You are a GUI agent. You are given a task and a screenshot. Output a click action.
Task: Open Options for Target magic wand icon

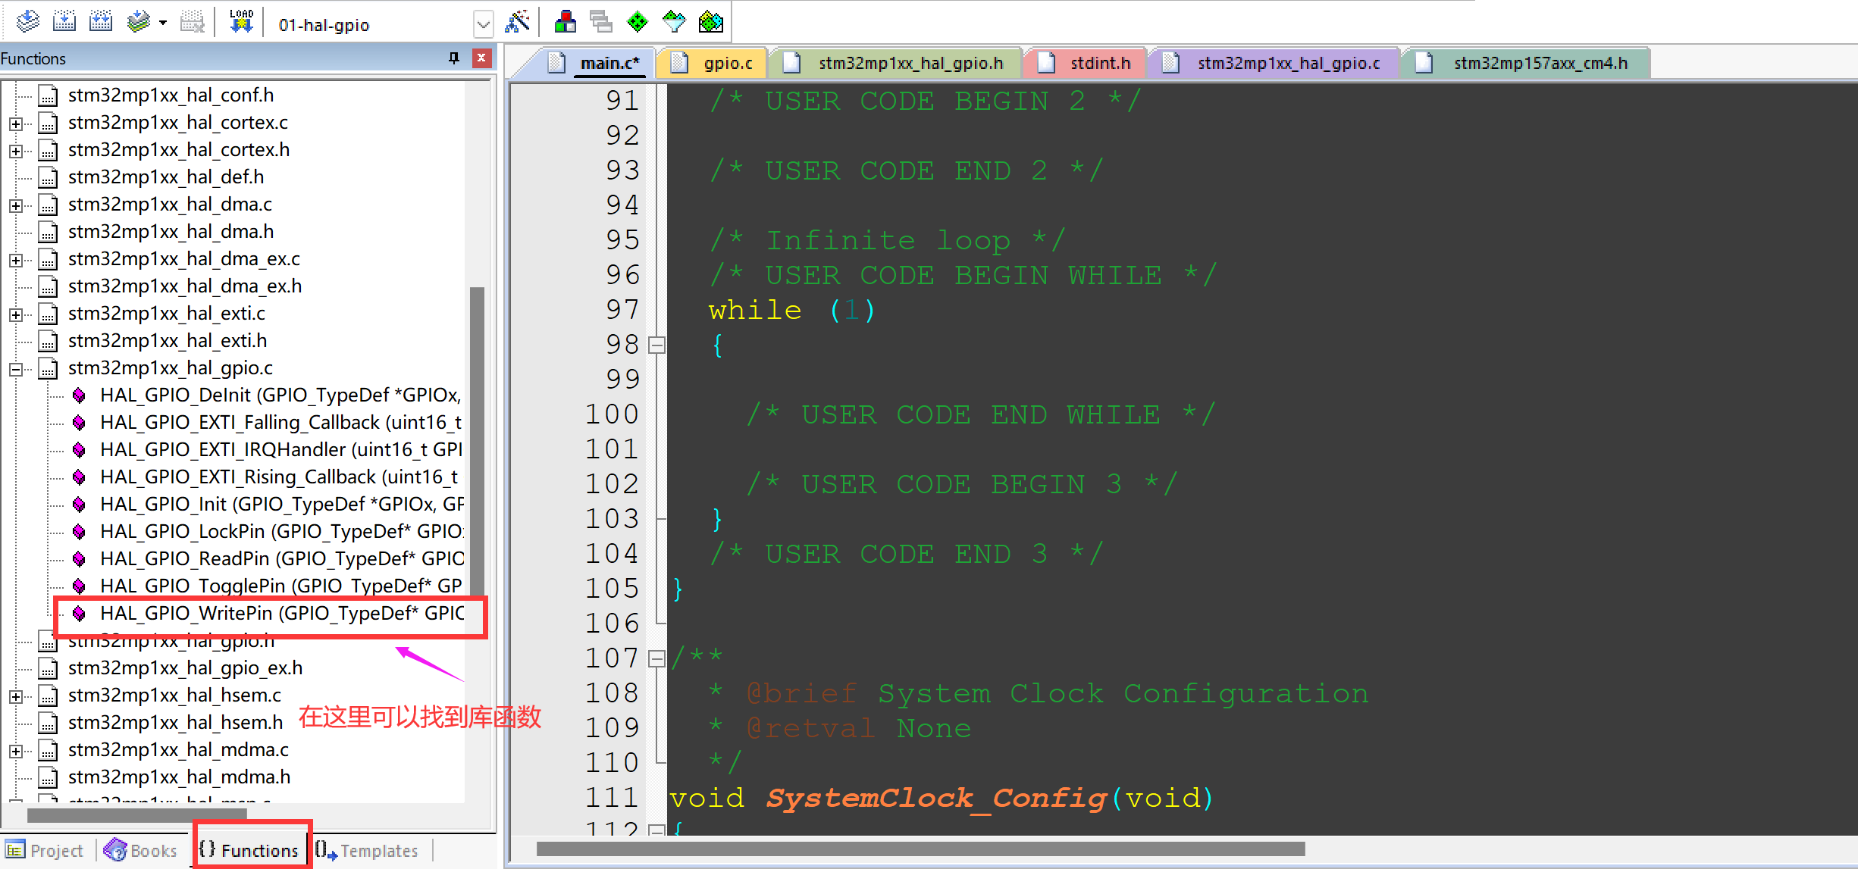(x=517, y=22)
